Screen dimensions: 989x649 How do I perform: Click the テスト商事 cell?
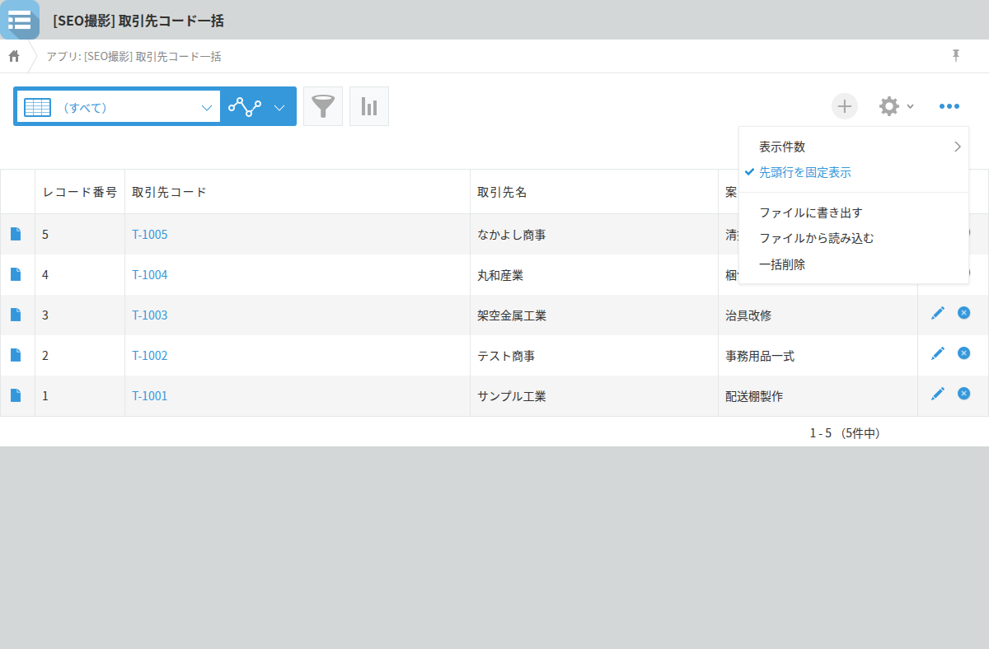pyautogui.click(x=594, y=356)
